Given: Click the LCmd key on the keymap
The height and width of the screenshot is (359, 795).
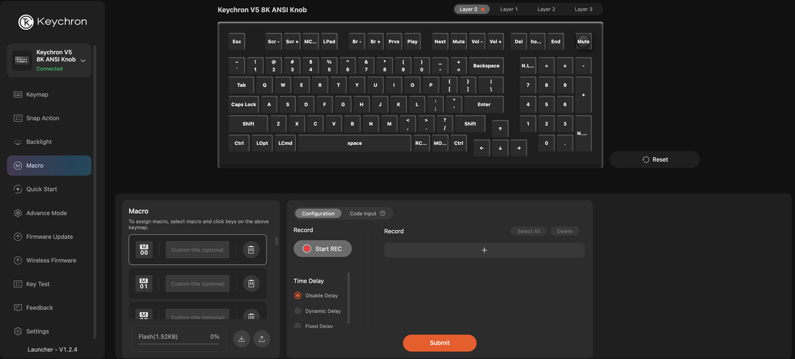Looking at the screenshot, I should click(286, 143).
